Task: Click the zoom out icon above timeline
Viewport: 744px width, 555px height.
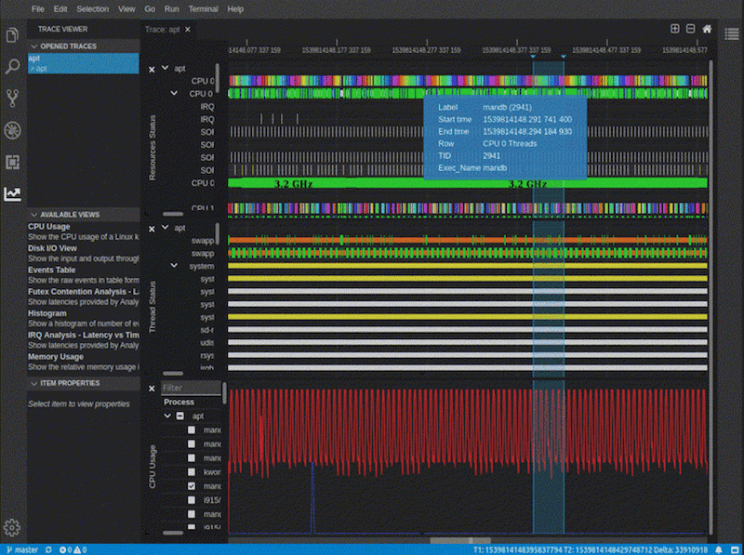Action: point(690,29)
